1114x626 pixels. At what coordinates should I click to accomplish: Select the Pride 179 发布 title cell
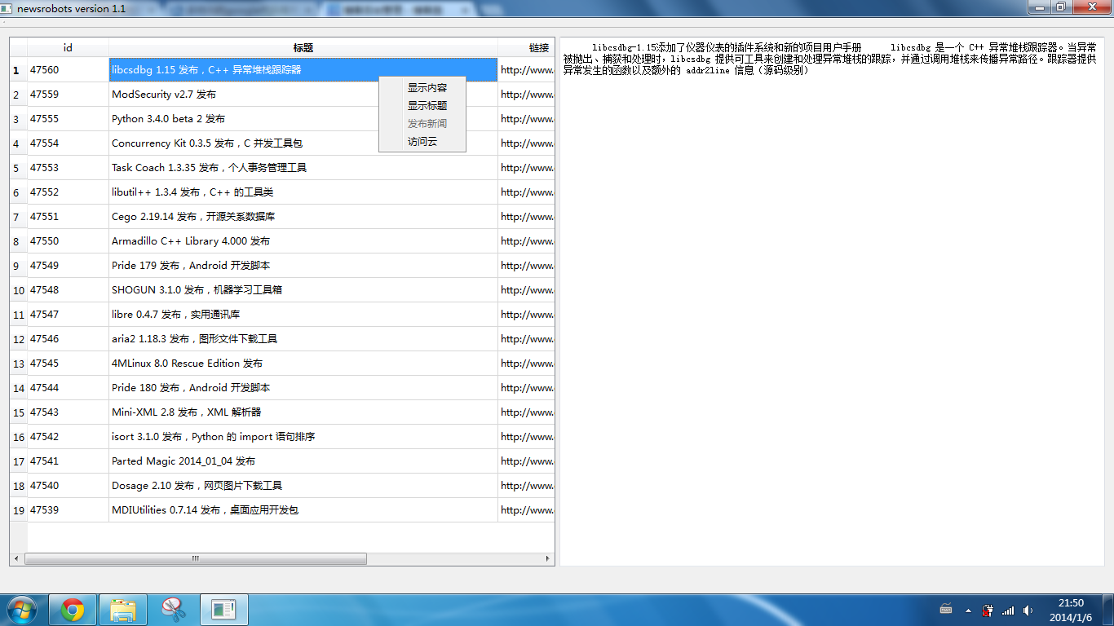pos(303,266)
